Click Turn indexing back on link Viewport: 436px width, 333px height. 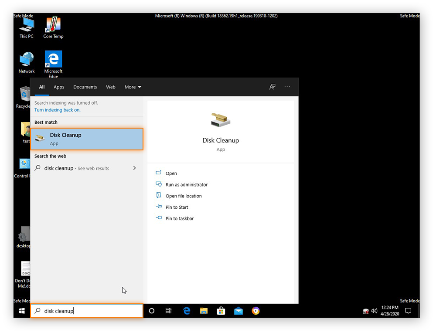coord(57,110)
